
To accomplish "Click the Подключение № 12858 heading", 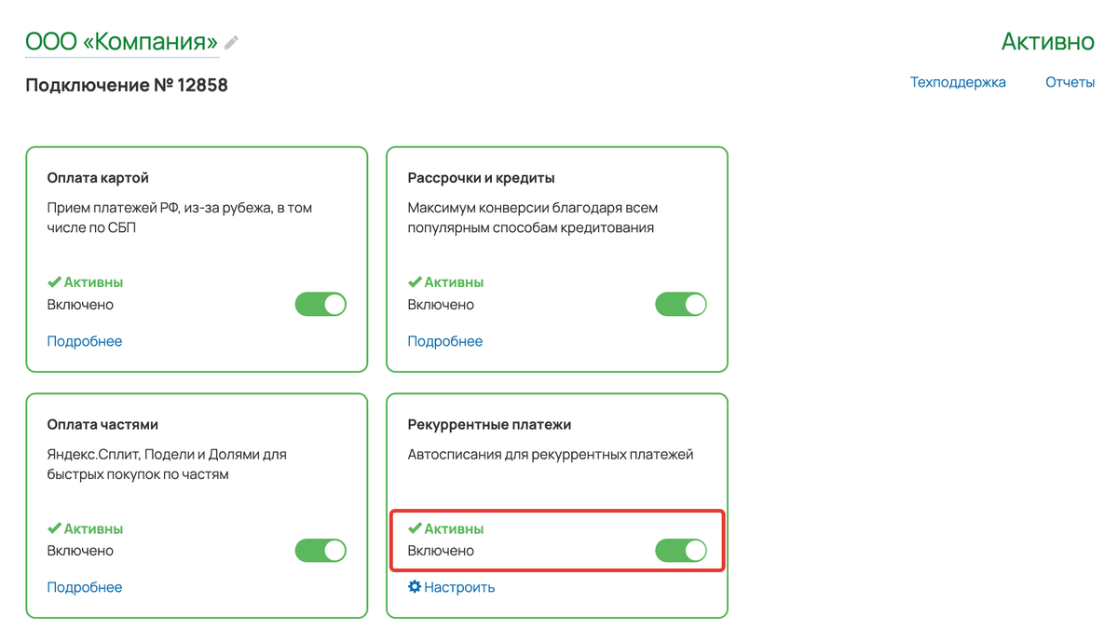I will tap(127, 85).
